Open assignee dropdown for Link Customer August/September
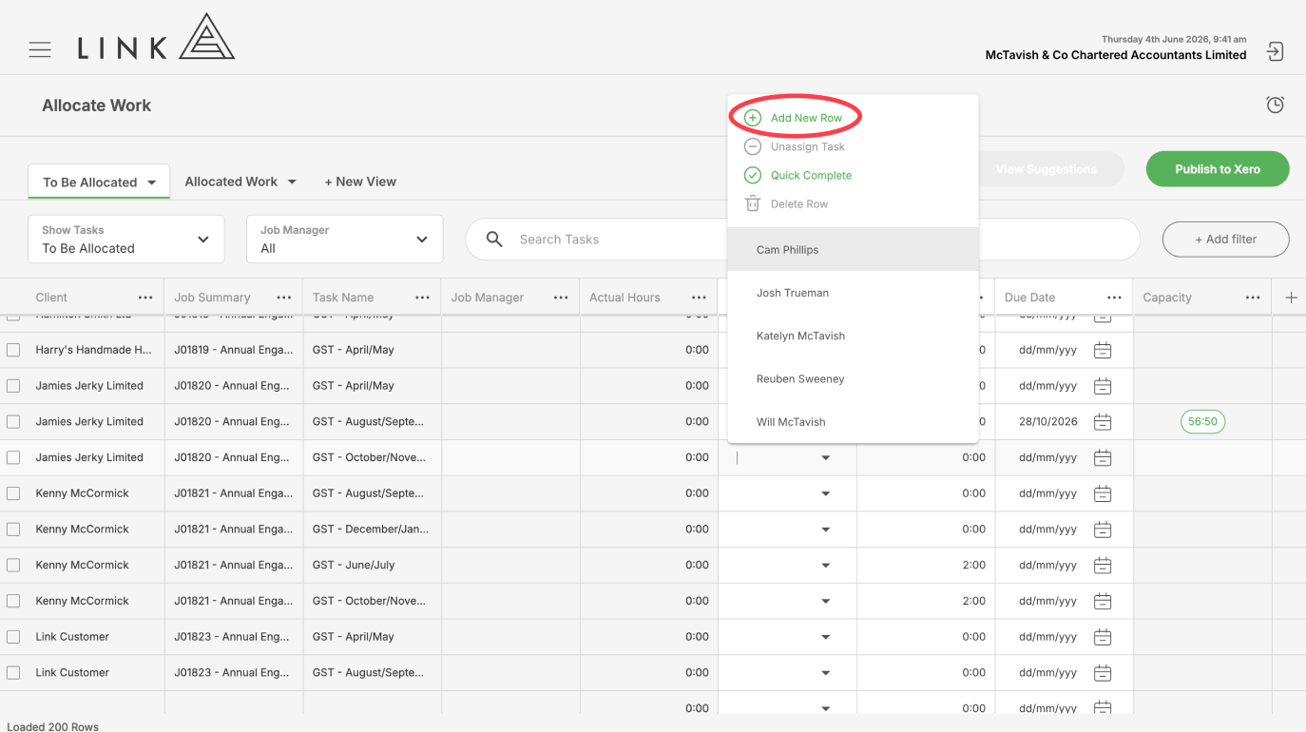This screenshot has height=732, width=1306. [x=825, y=674]
